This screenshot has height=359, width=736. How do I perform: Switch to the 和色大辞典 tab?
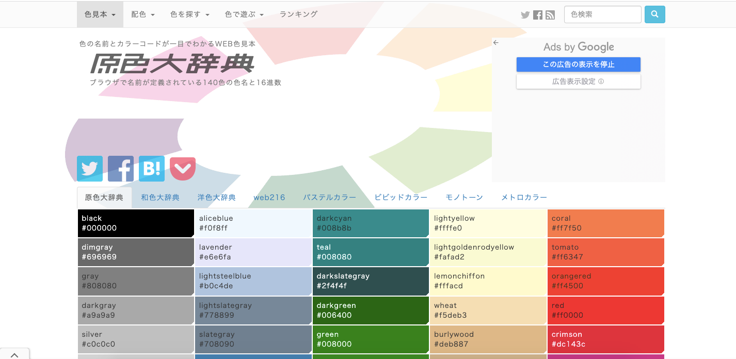point(160,197)
